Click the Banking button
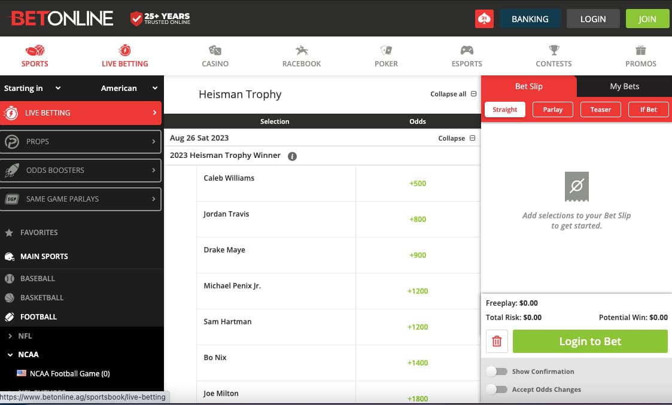672x405 pixels. 530,19
